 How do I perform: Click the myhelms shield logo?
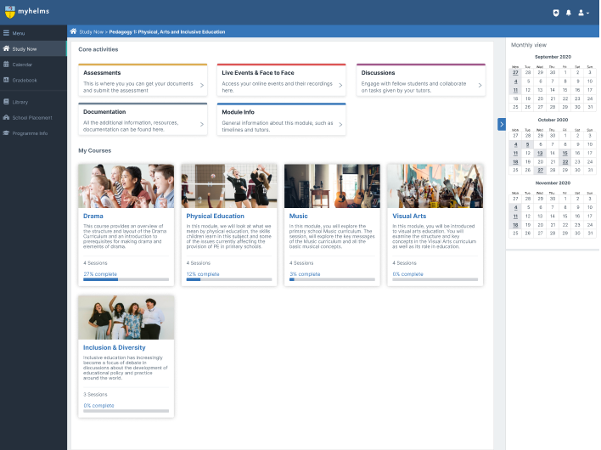9,12
